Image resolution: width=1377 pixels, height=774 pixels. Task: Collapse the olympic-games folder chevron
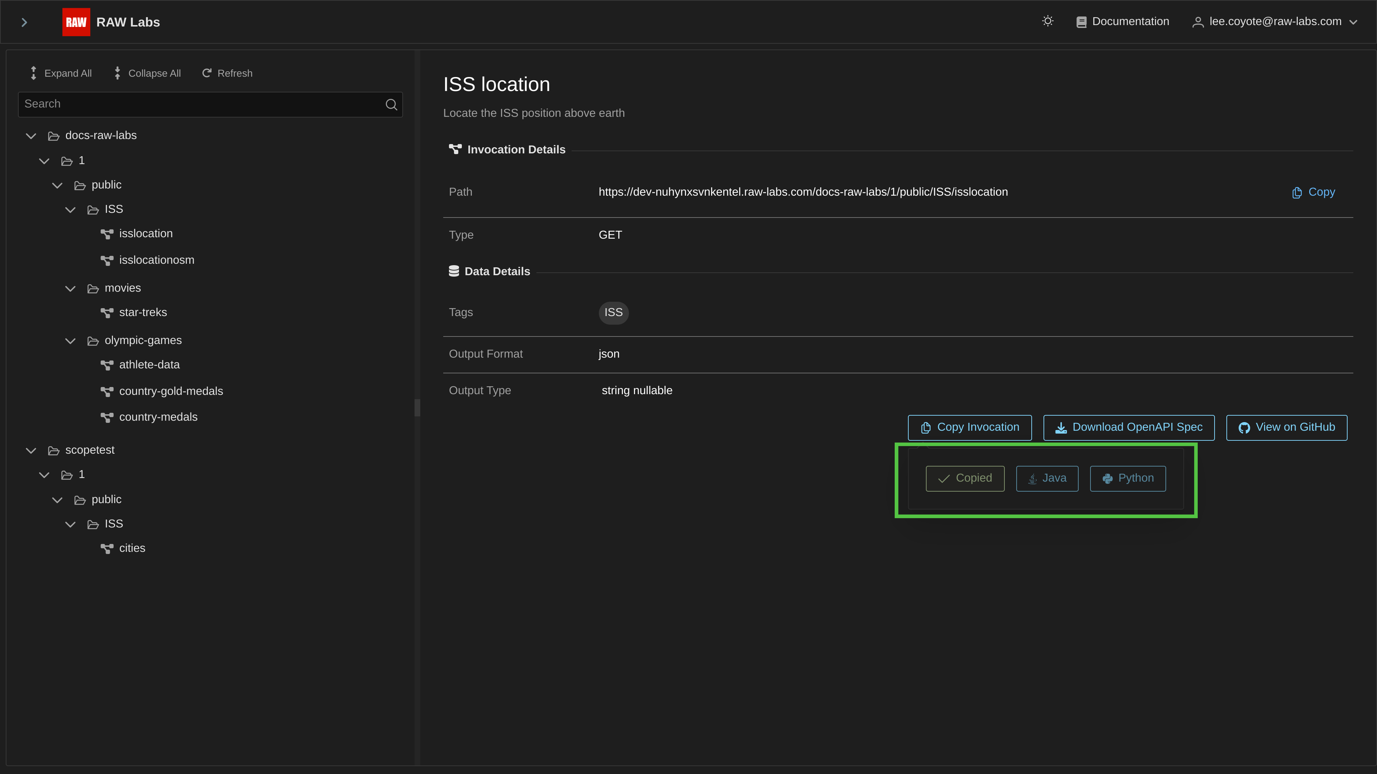pos(71,341)
